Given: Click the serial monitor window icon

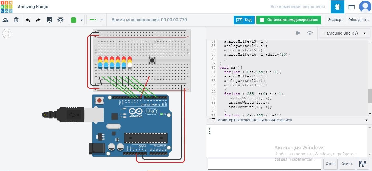Looking at the screenshot, I should [x=212, y=120].
